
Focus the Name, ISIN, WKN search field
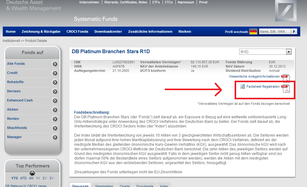coord(275,31)
